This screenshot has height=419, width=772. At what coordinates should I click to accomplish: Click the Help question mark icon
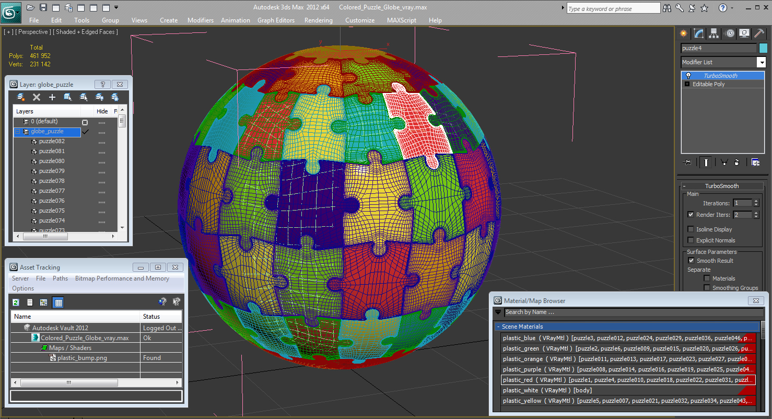coord(723,8)
